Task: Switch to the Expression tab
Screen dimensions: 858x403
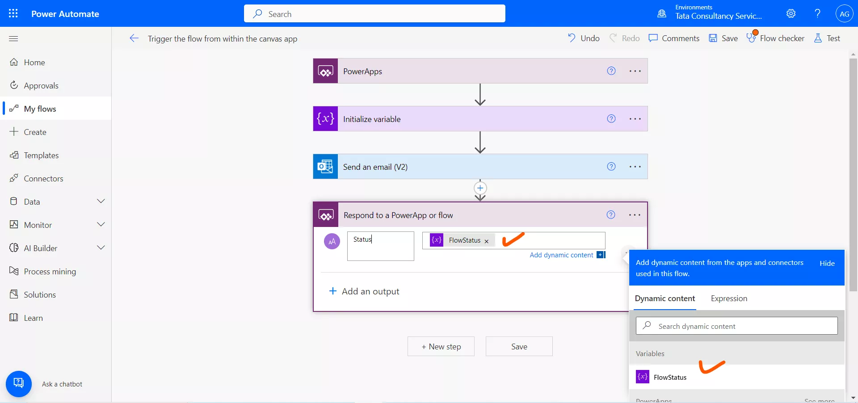Action: pyautogui.click(x=729, y=298)
